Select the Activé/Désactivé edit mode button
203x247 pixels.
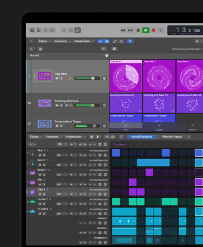(x=141, y=137)
